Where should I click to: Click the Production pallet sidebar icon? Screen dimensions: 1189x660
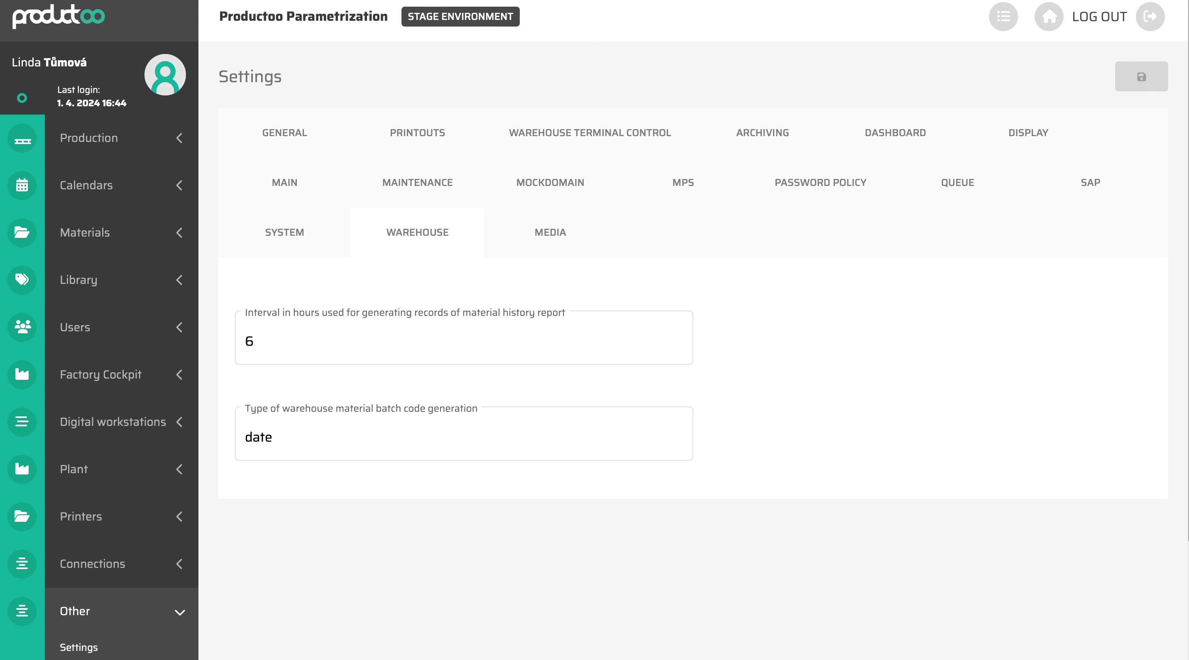pyautogui.click(x=22, y=139)
